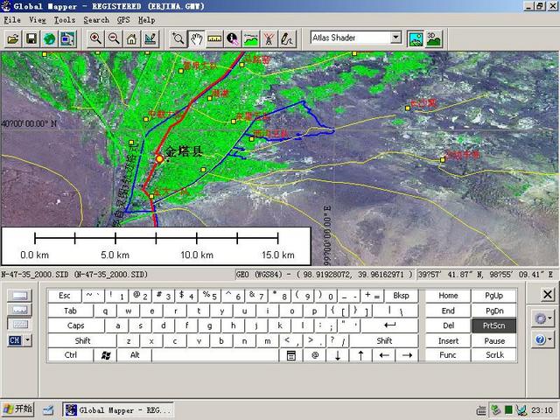Image resolution: width=560 pixels, height=420 pixels.
Task: Open the Search menu
Action: [x=96, y=20]
